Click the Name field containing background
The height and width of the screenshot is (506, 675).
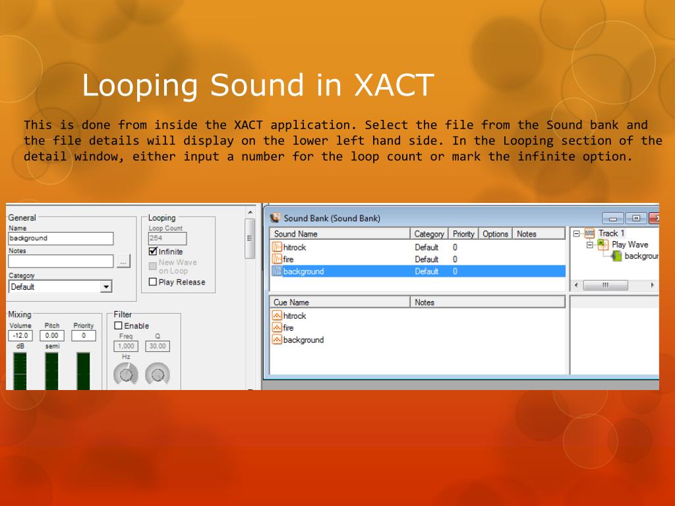61,239
